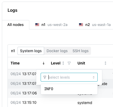Viewport: 113px width, 107px height.
Task: Select the System logs view
Action: 31,51
